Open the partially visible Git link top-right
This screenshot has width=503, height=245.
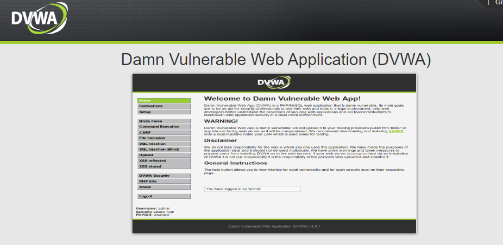tap(498, 3)
